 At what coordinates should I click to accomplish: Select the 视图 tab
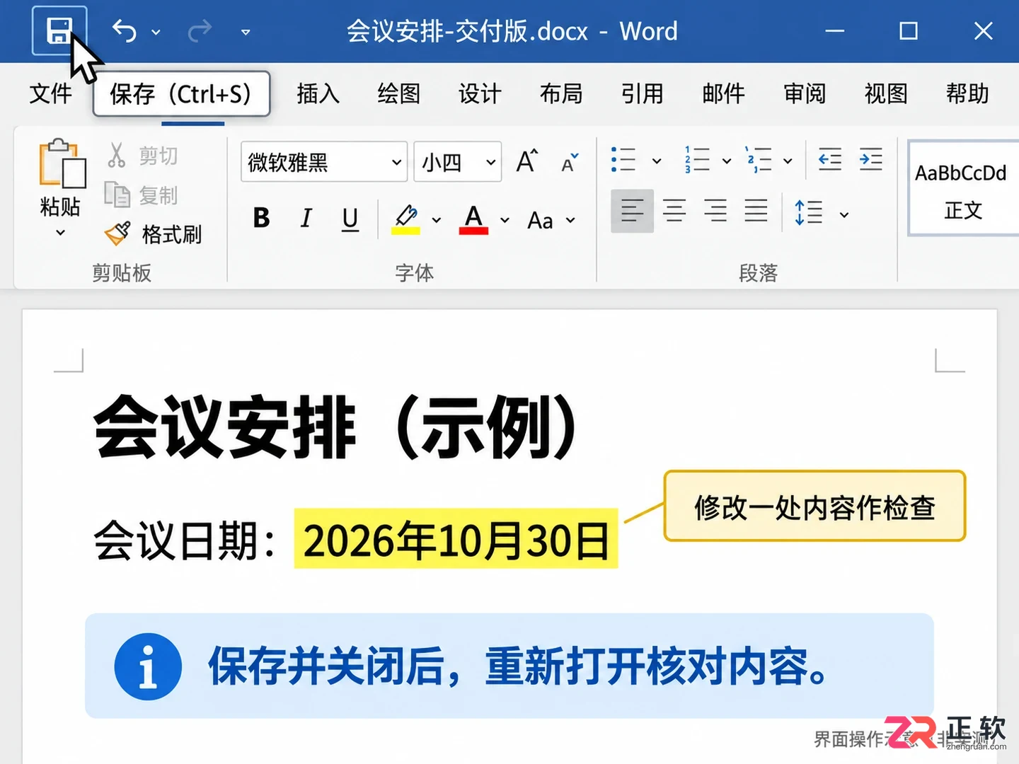pyautogui.click(x=886, y=93)
